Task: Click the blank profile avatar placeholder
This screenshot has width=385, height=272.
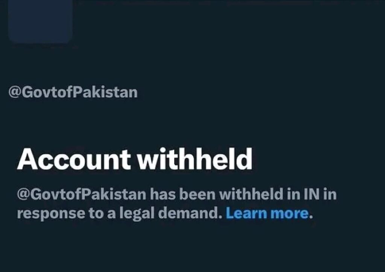Action: 40,21
